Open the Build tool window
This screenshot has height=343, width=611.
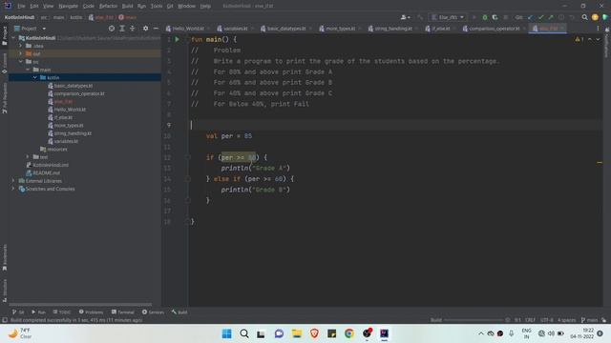click(x=179, y=313)
